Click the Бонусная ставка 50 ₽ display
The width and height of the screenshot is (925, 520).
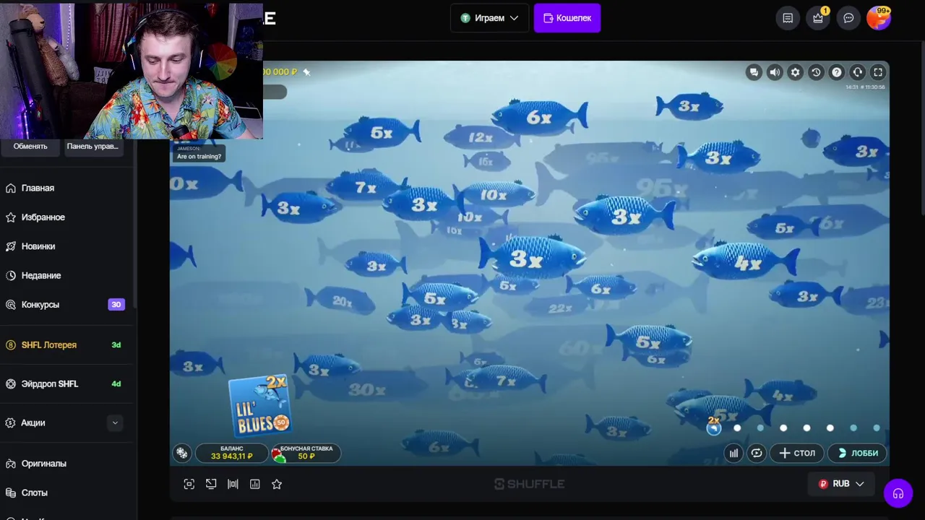point(306,453)
